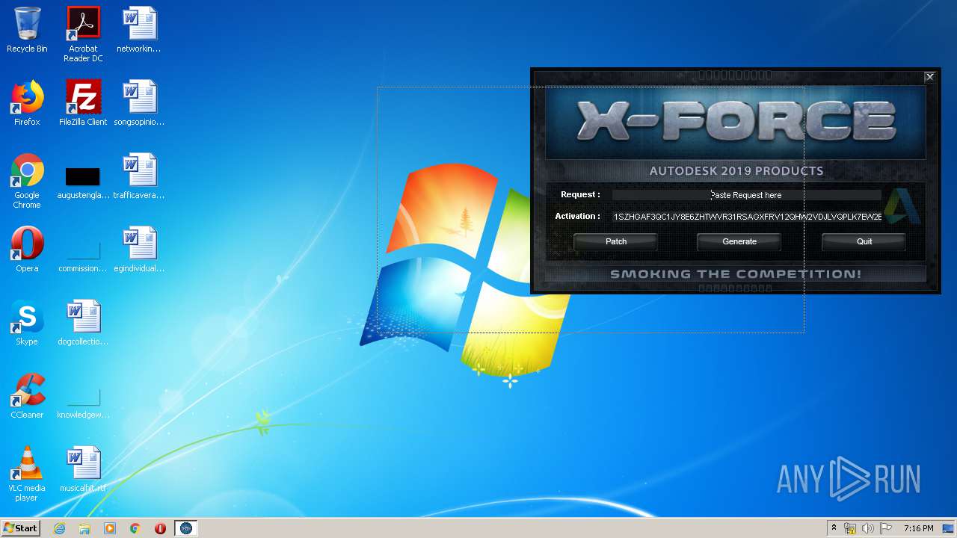Select the knowledgew... desktop file
The height and width of the screenshot is (538, 957).
(83, 402)
